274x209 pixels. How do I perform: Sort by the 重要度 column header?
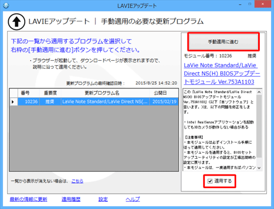50,93
